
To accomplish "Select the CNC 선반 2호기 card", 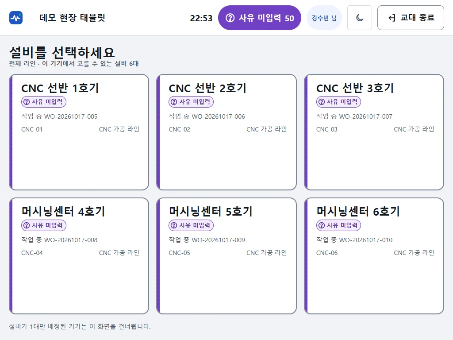I will point(226,132).
